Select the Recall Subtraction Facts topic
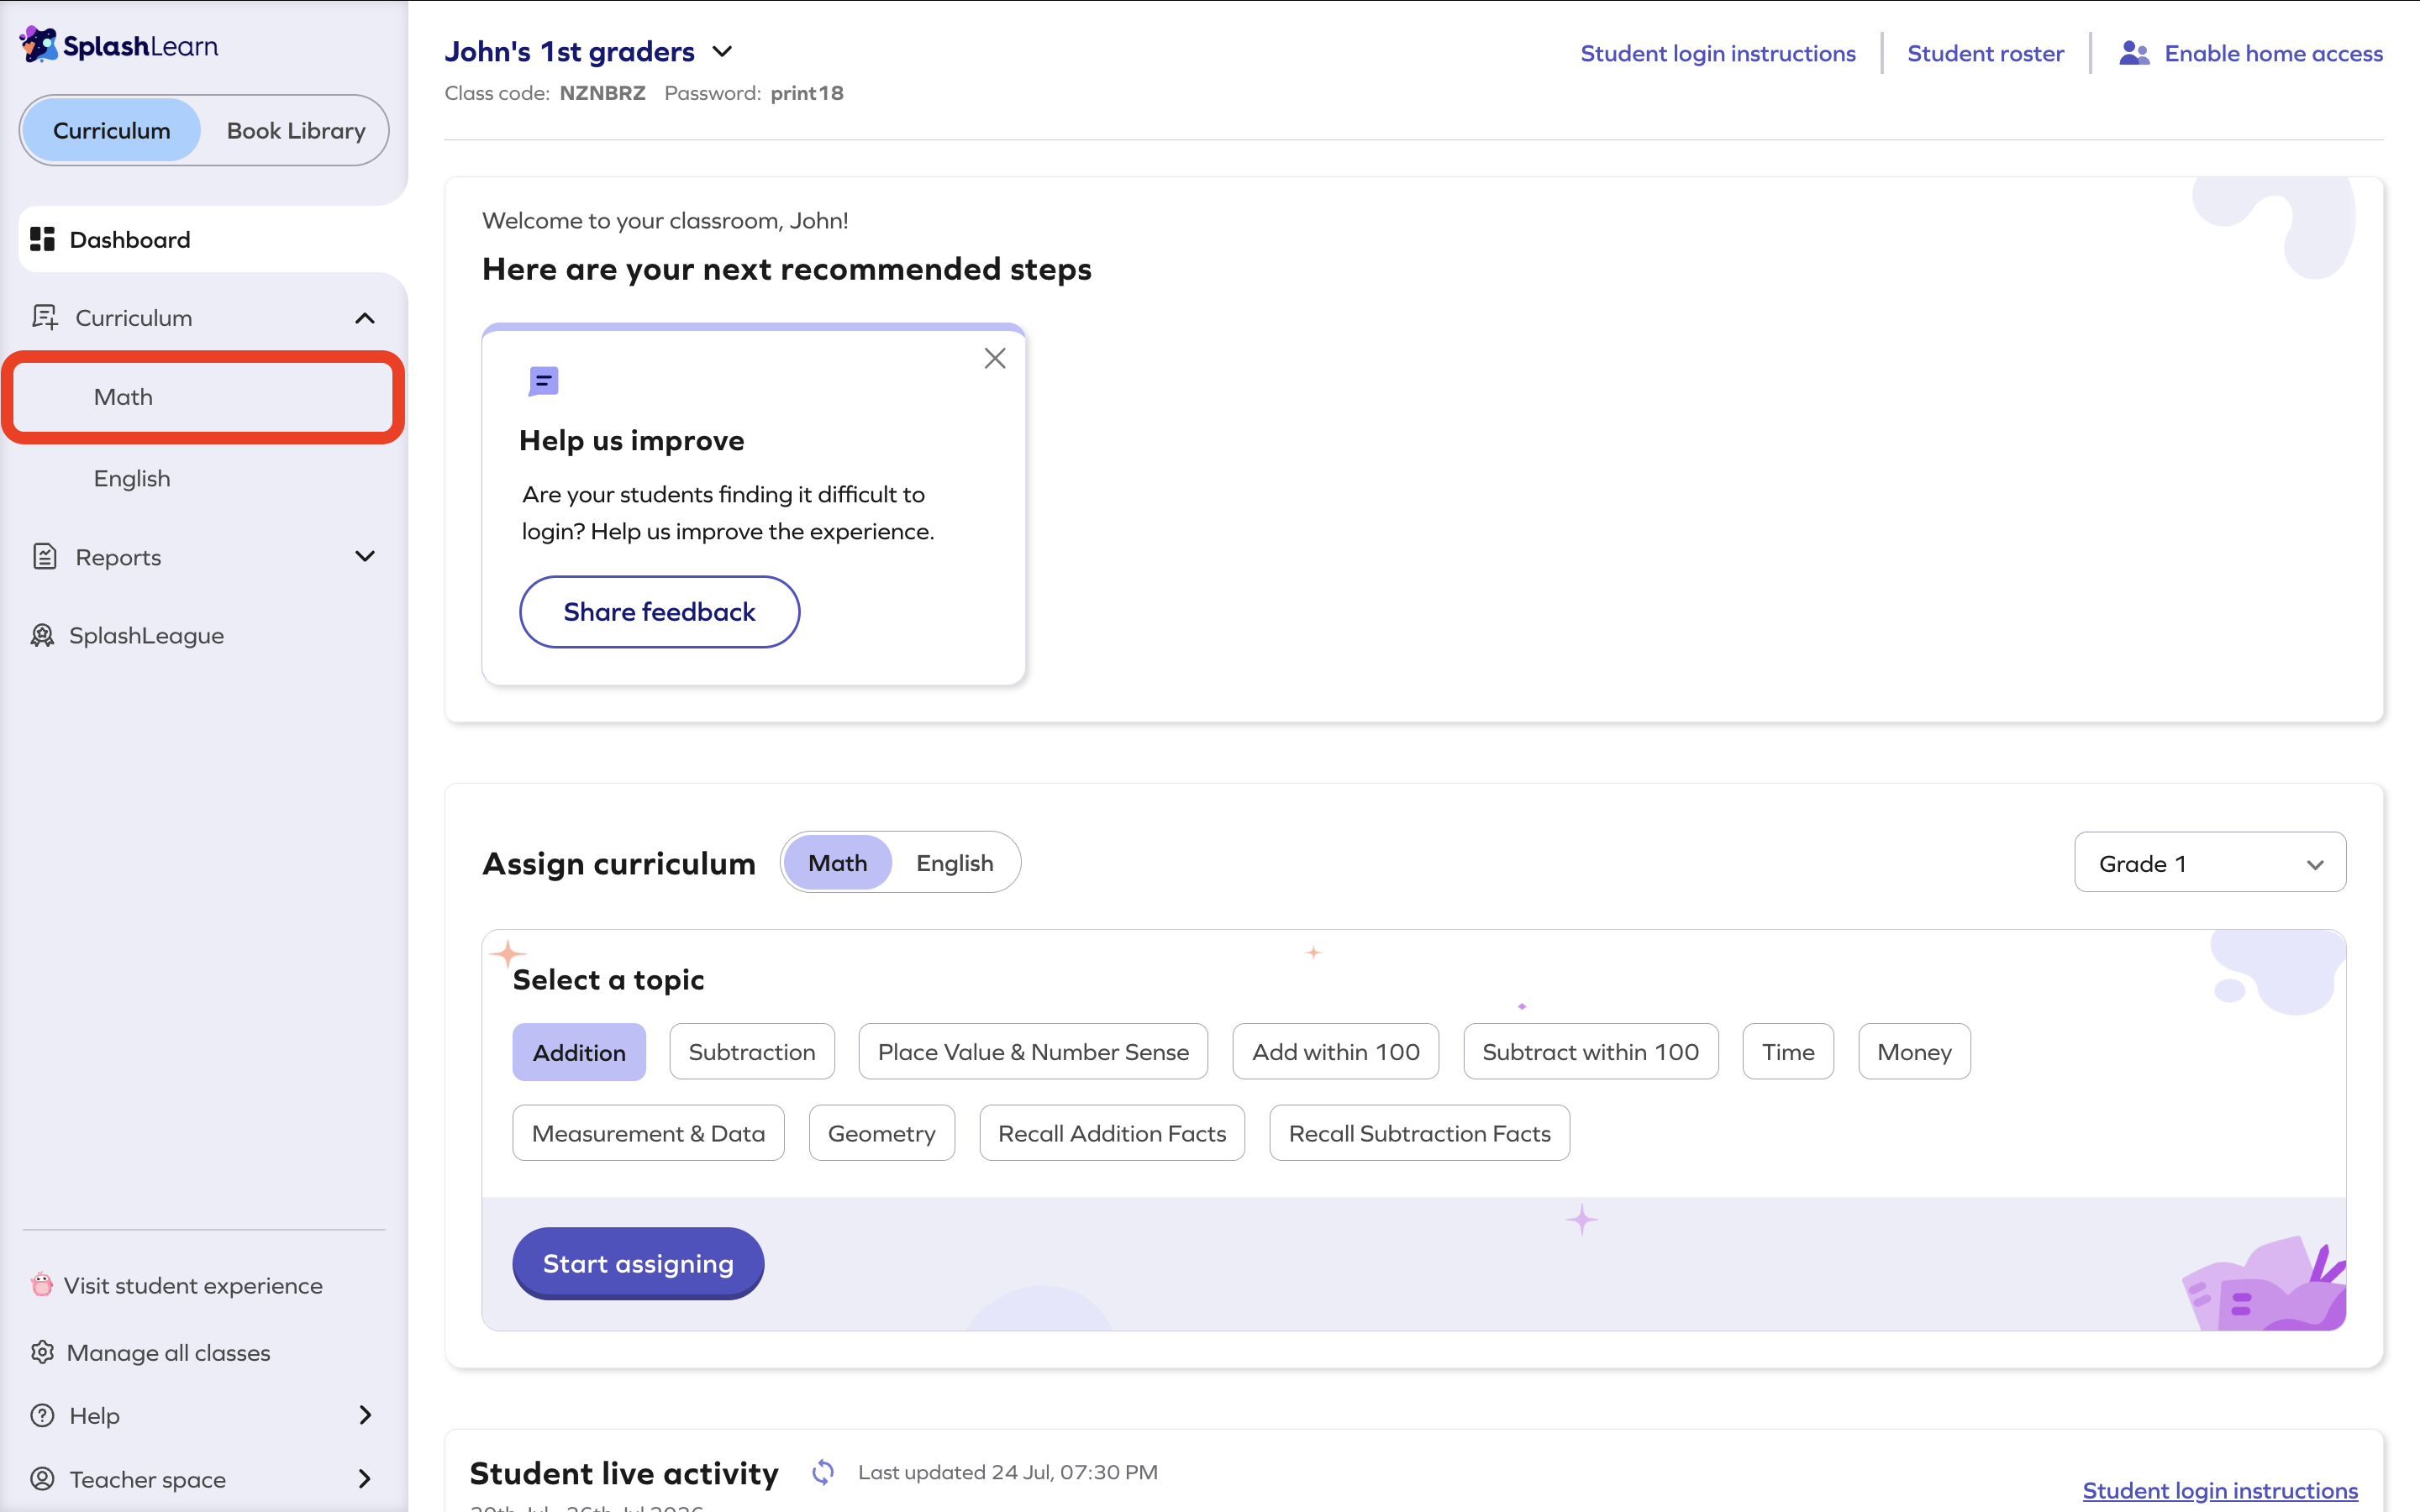Screen dimensions: 2420x1512 1419,1133
